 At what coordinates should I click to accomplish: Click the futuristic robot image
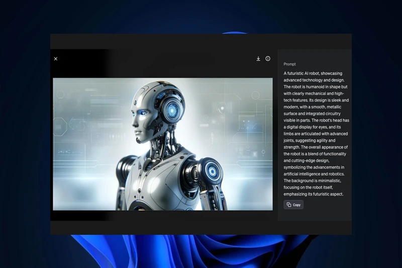coord(163,144)
